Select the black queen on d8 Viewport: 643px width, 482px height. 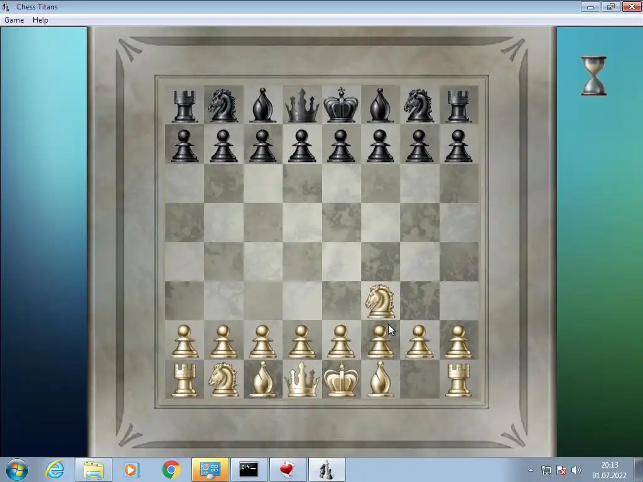(302, 105)
